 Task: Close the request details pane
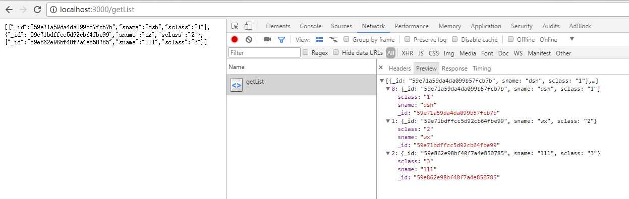click(381, 68)
